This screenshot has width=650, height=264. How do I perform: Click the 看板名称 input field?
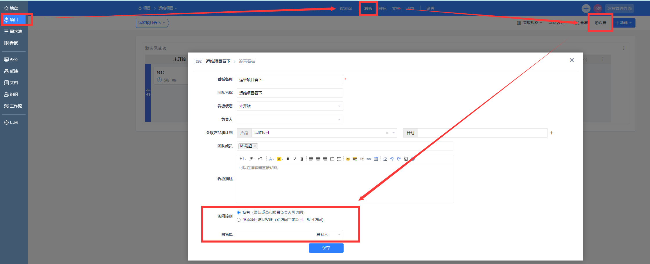290,79
